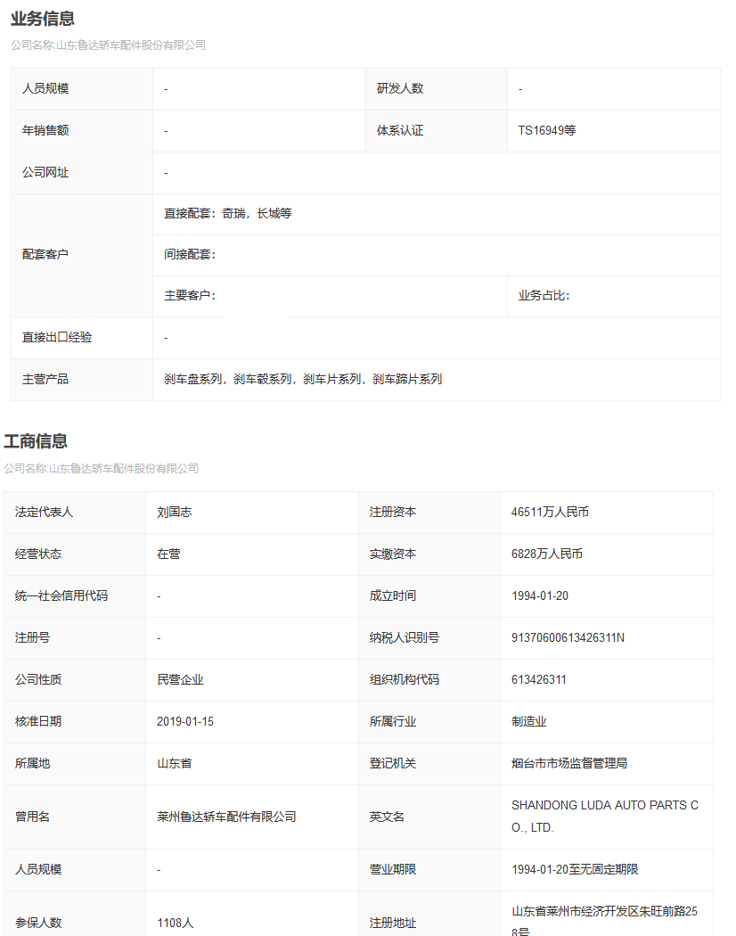Click the 间接配套 row
This screenshot has height=936, width=736.
click(x=437, y=255)
